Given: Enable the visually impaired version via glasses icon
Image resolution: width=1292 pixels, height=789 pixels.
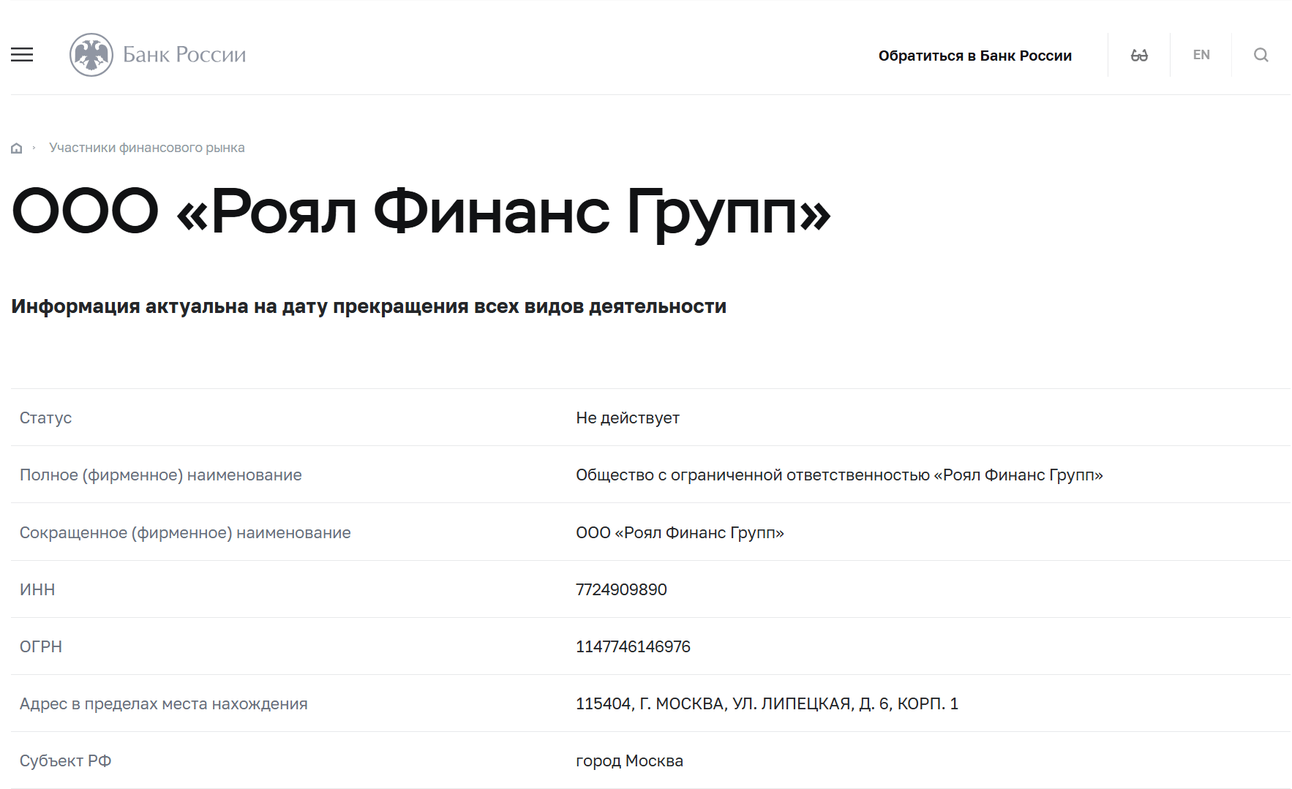Looking at the screenshot, I should 1139,54.
